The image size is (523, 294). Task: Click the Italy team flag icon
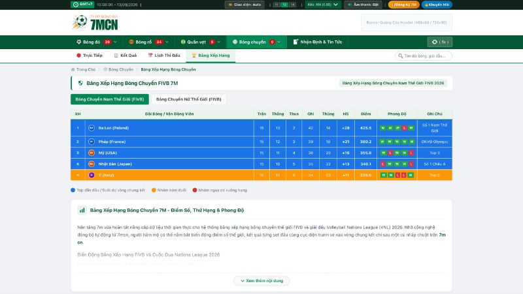[x=92, y=175]
